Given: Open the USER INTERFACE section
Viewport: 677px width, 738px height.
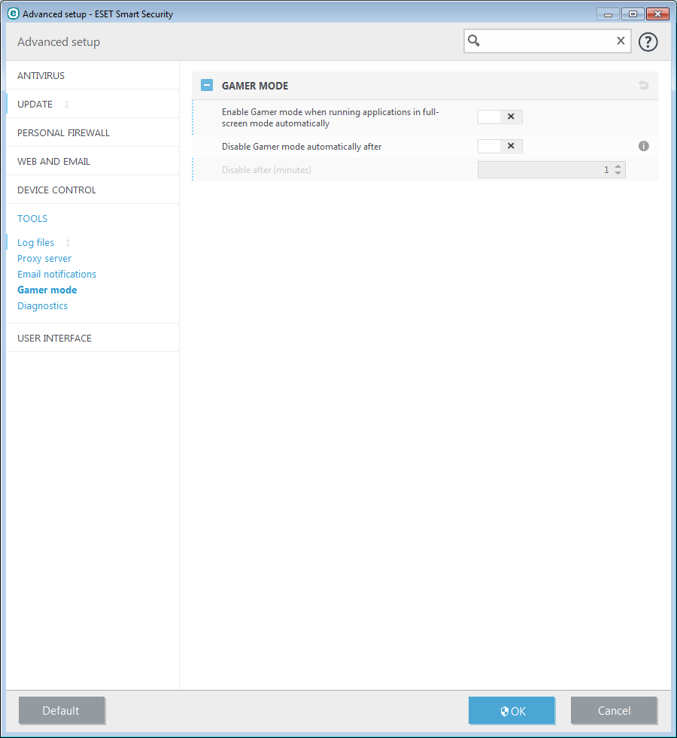Looking at the screenshot, I should pyautogui.click(x=56, y=338).
